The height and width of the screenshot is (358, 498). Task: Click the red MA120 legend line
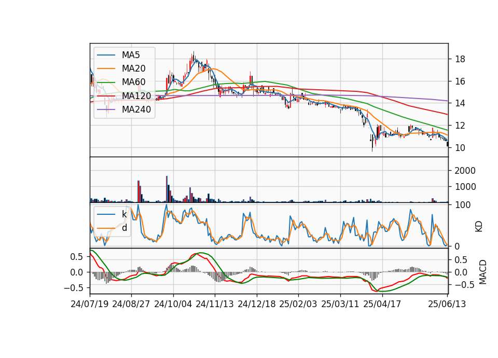click(106, 96)
